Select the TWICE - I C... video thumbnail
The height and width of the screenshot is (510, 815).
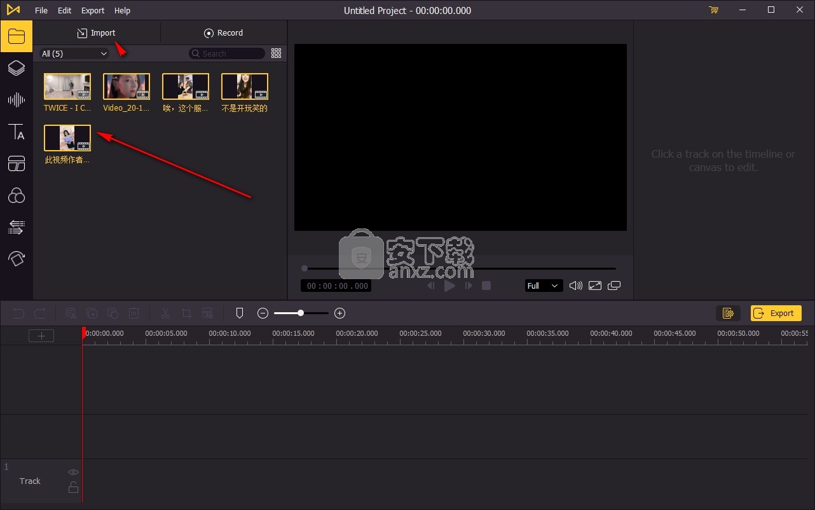point(67,86)
